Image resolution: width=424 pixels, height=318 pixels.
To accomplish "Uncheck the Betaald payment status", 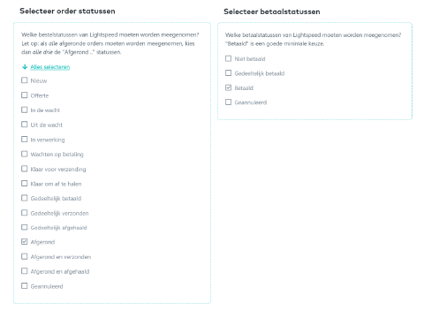I will (228, 87).
